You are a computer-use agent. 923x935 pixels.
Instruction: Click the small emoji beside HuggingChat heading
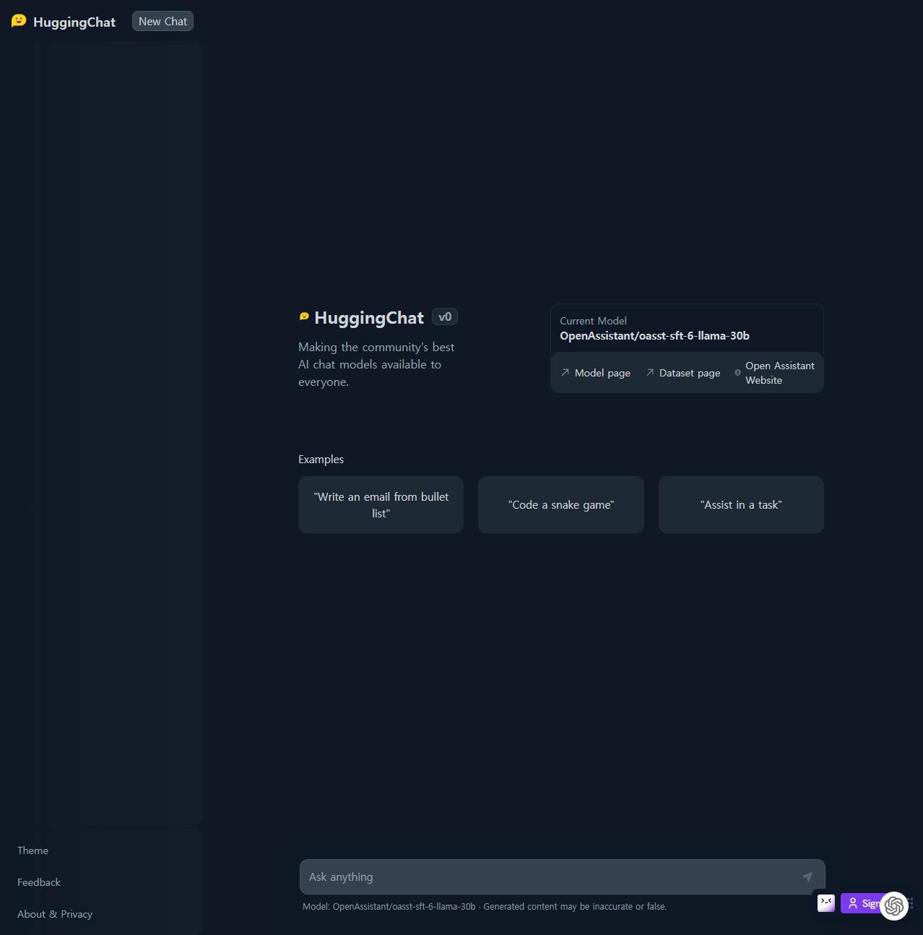304,316
